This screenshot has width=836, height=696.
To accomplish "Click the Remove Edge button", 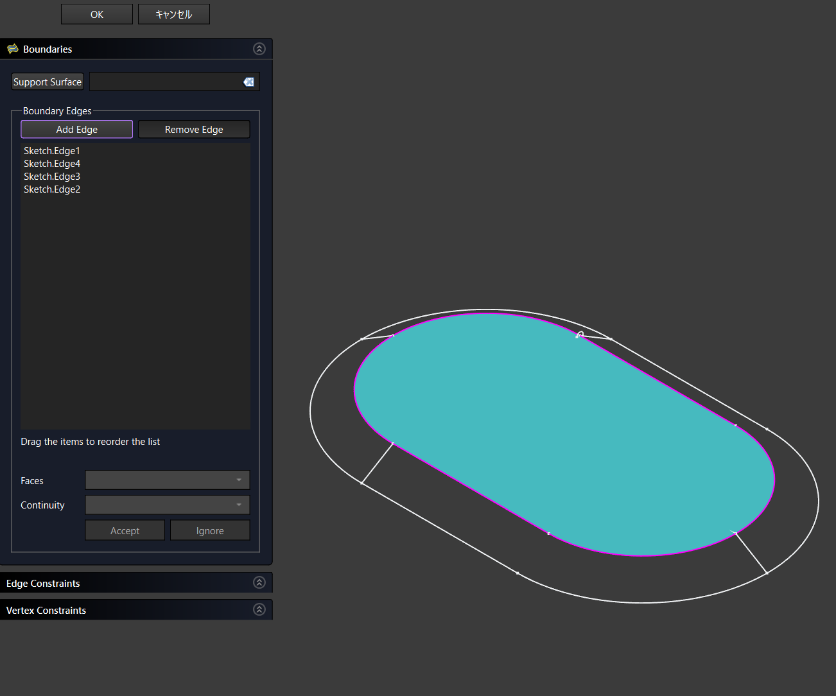I will pyautogui.click(x=194, y=129).
